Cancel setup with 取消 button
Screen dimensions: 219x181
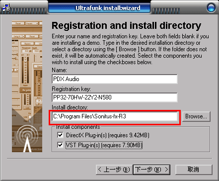[x=194, y=170]
